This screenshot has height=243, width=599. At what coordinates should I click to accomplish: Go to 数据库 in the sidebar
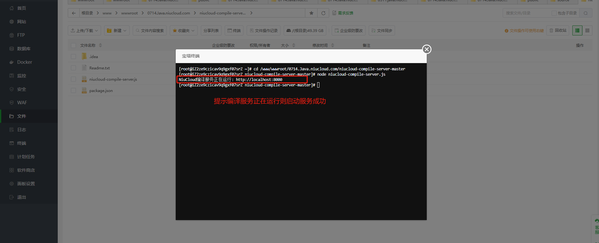point(24,49)
